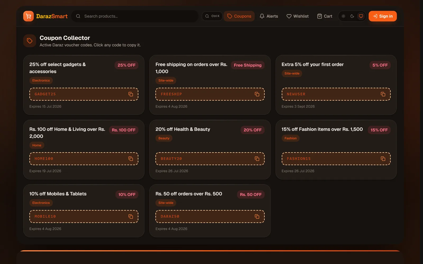Click the BEAUTY20 coupon code text
The height and width of the screenshot is (264, 423).
[171, 159]
